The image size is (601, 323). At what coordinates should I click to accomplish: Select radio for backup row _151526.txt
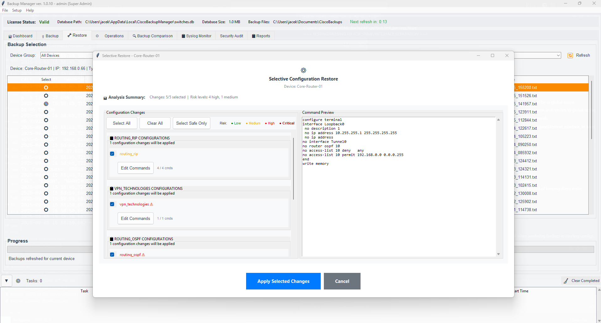tap(46, 96)
